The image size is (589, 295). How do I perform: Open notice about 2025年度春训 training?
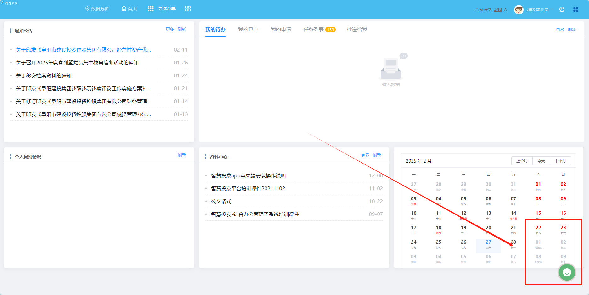click(77, 63)
